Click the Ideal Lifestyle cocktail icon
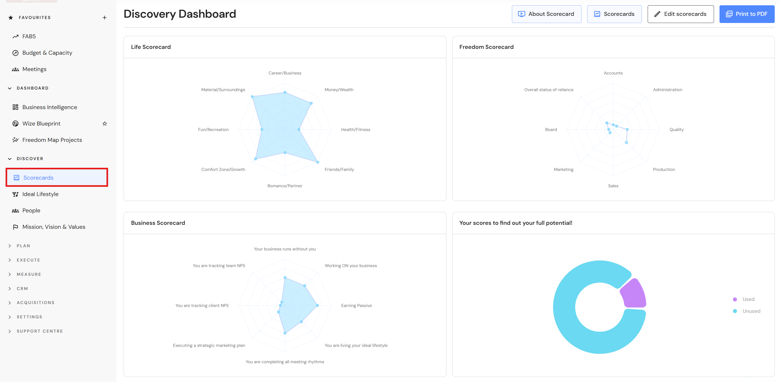780x382 pixels. click(15, 194)
